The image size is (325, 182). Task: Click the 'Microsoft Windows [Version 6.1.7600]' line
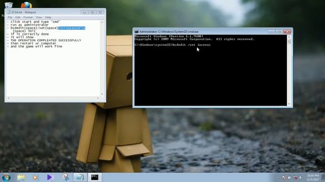(x=169, y=36)
